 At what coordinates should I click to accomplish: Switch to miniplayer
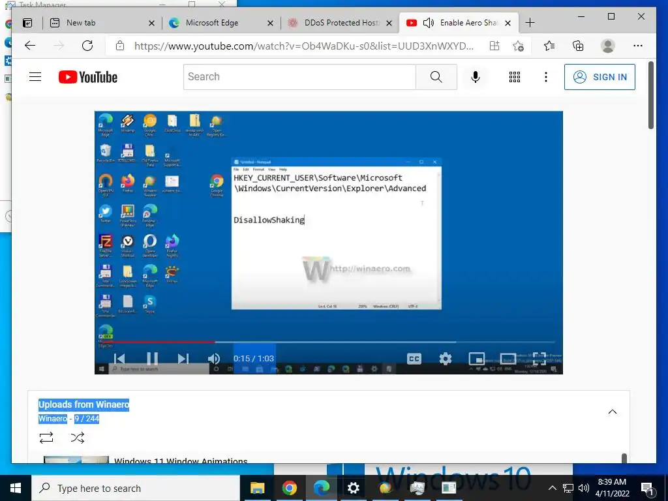click(476, 359)
